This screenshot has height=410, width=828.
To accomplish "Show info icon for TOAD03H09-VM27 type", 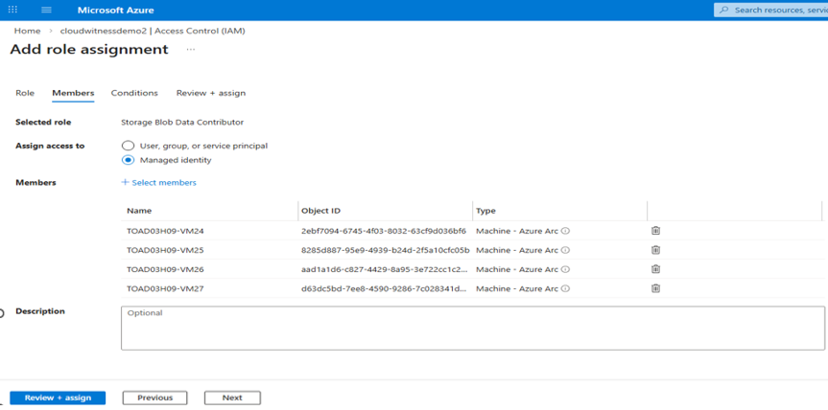I will click(x=565, y=288).
